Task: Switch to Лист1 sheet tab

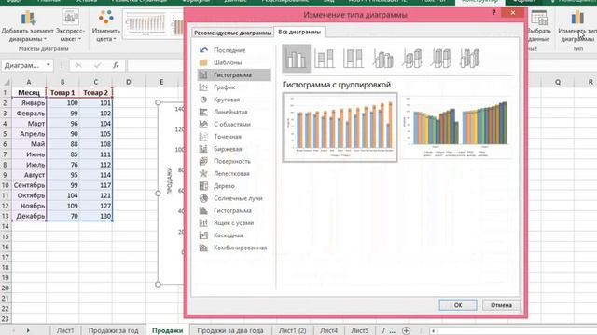Action: pyautogui.click(x=65, y=331)
